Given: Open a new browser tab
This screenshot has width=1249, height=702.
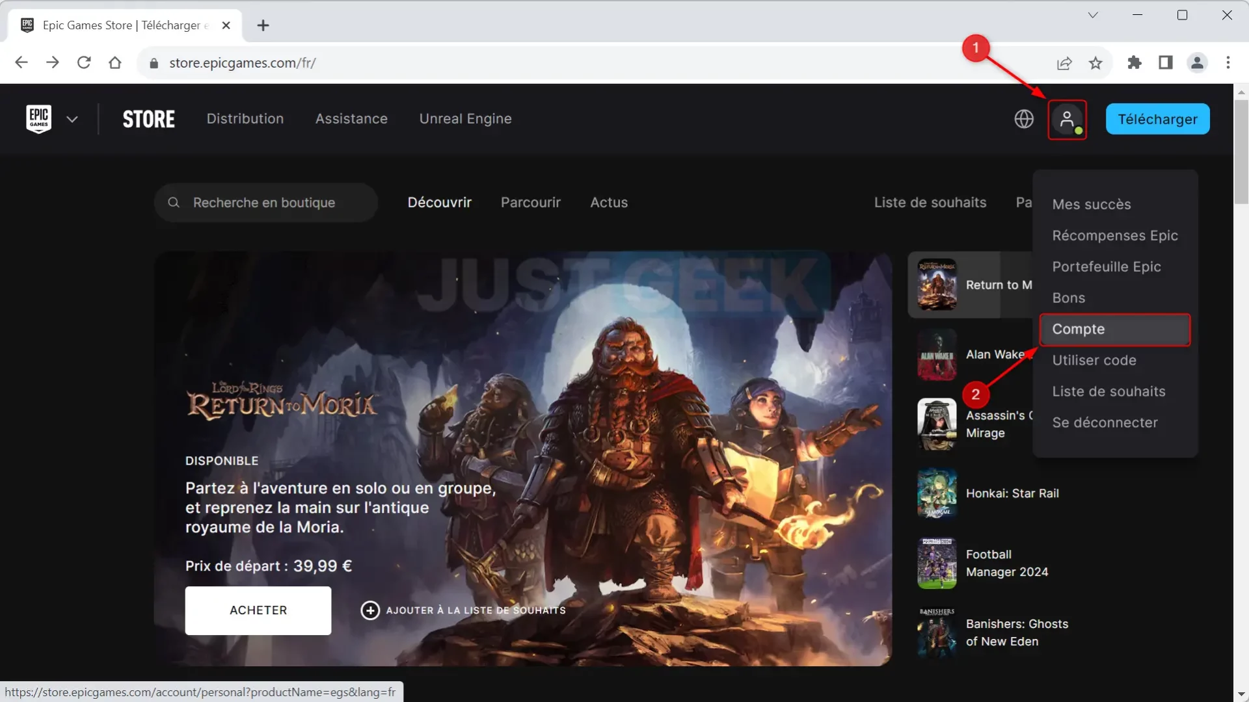Looking at the screenshot, I should [x=263, y=25].
